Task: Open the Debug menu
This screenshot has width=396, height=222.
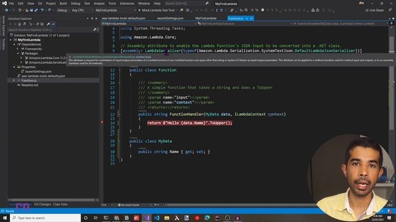Action: (75, 4)
